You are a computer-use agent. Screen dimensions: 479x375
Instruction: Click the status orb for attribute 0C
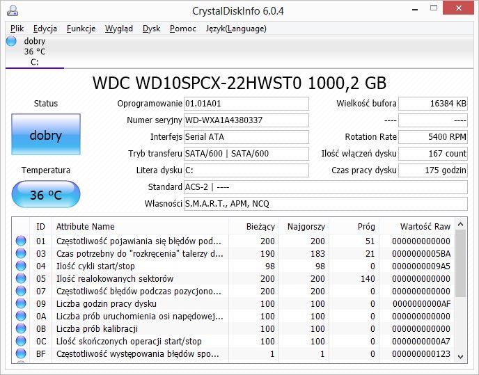pos(21,341)
